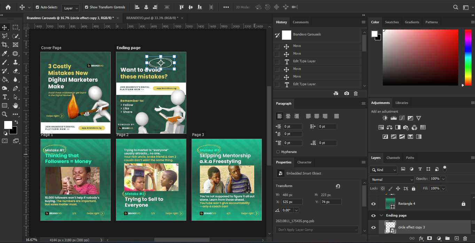
Task: Center text in the Paragraph panel
Action: click(288, 116)
